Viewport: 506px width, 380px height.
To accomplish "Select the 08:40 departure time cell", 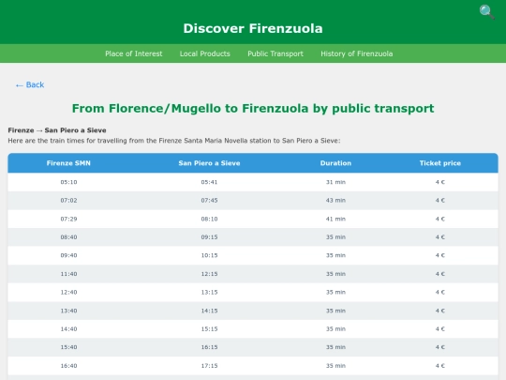I will [x=68, y=236].
